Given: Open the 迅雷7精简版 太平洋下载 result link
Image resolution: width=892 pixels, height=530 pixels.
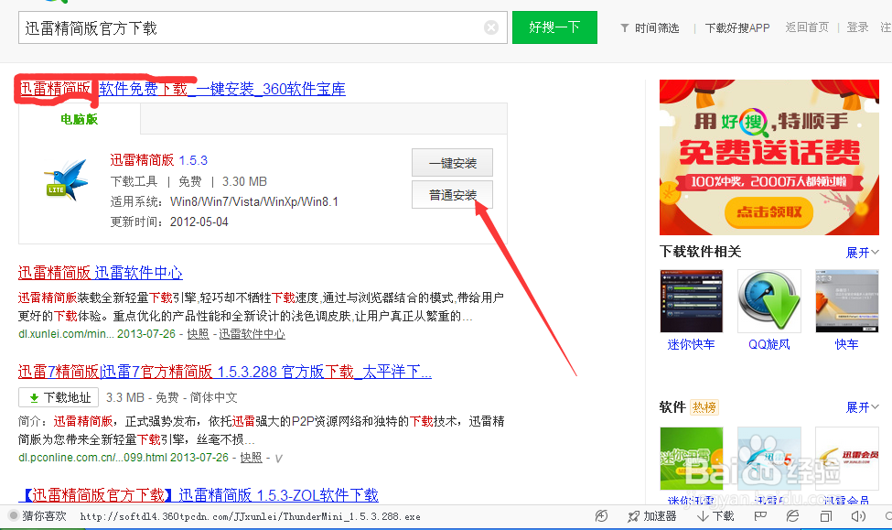Looking at the screenshot, I should pos(225,372).
